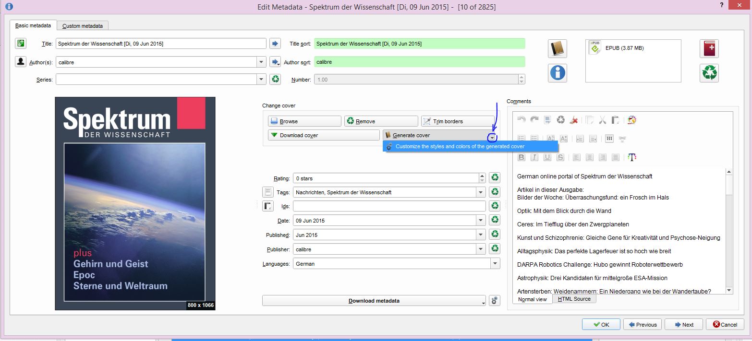This screenshot has width=752, height=341.
Task: Open the Date calendar dropdown
Action: pyautogui.click(x=481, y=221)
